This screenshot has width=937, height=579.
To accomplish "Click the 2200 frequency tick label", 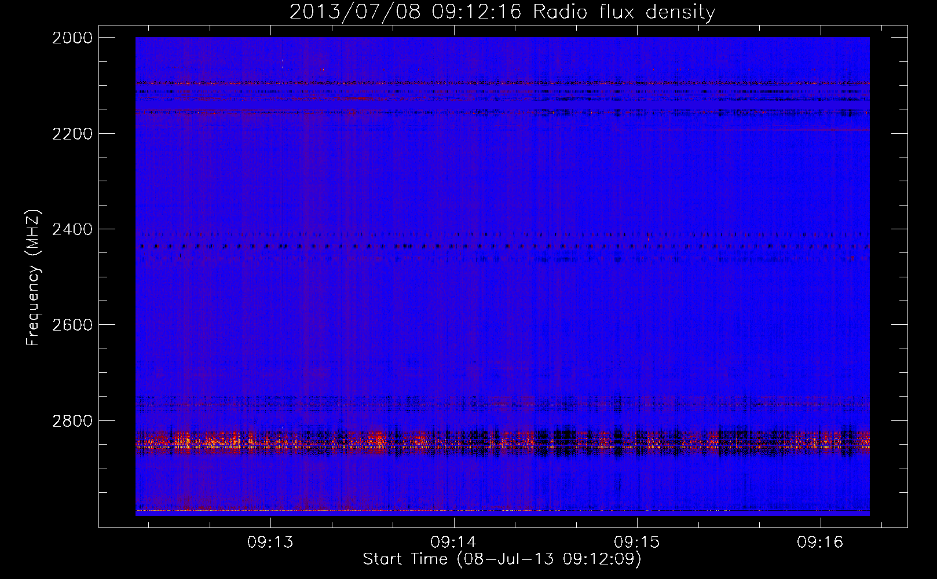I will [x=72, y=134].
